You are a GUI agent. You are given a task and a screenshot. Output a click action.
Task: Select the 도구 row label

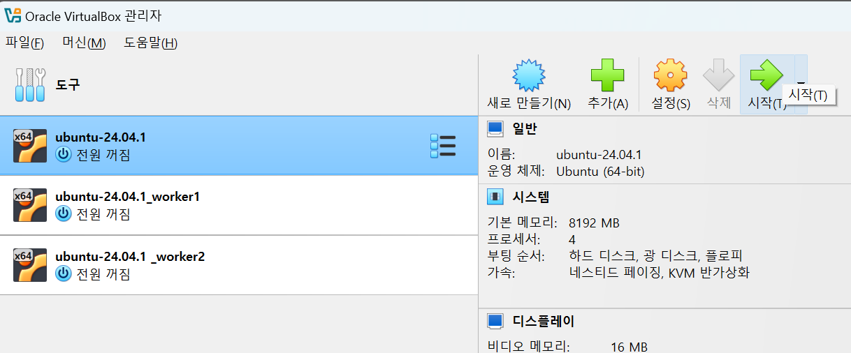[x=68, y=85]
